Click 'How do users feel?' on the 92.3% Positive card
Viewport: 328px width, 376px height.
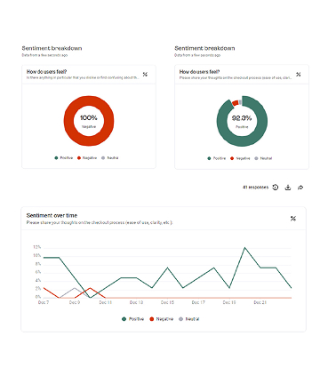coord(199,72)
